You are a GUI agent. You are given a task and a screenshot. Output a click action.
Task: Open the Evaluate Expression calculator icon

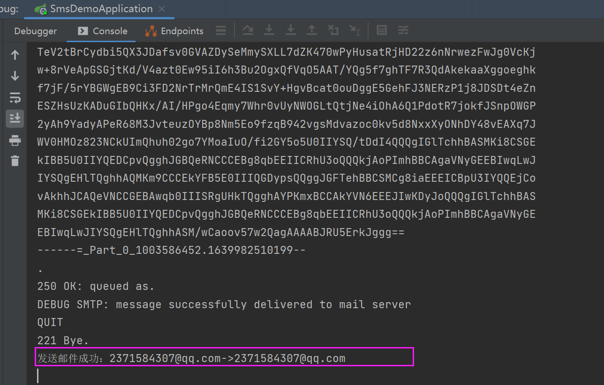382,30
